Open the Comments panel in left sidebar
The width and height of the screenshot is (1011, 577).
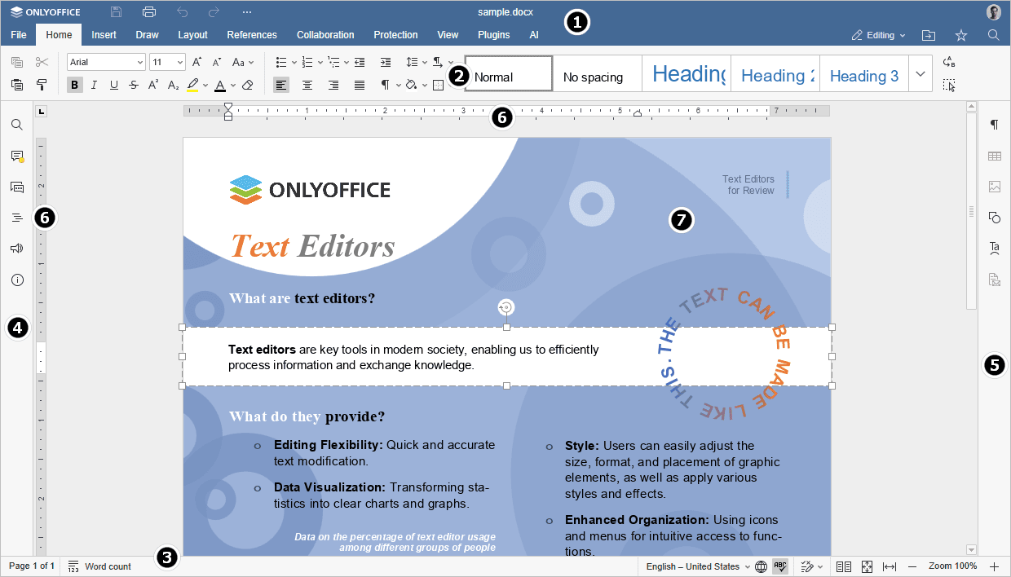(17, 156)
